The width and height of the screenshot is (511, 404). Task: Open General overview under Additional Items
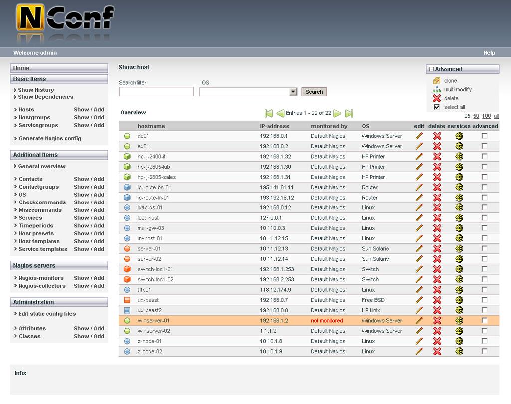click(42, 166)
